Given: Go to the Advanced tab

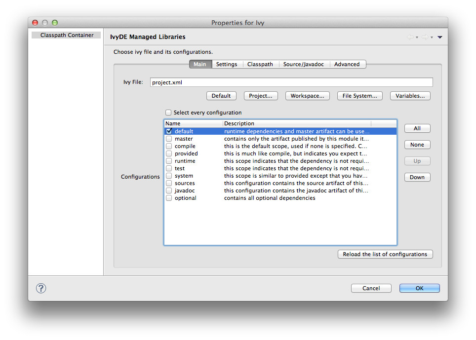Looking at the screenshot, I should 347,64.
